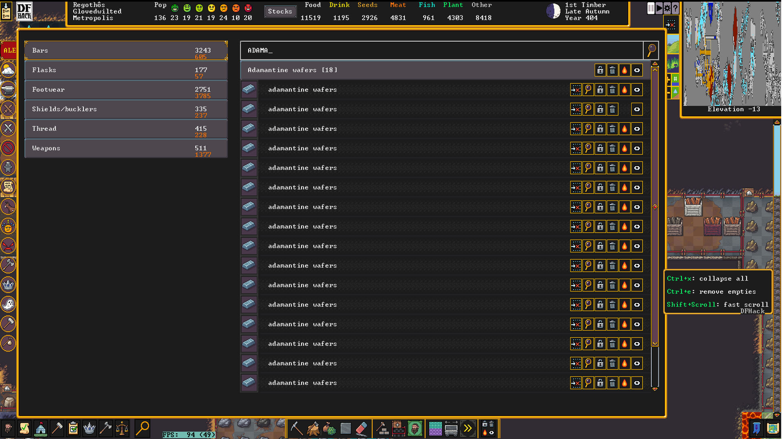Open the bottom-left magnifying glass search

142,428
